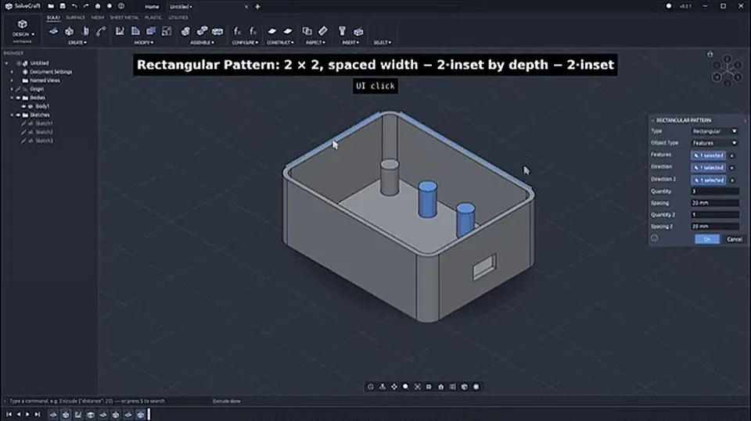The width and height of the screenshot is (751, 421).
Task: Switch to the SHEET METAL ribbon tab
Action: coord(124,18)
